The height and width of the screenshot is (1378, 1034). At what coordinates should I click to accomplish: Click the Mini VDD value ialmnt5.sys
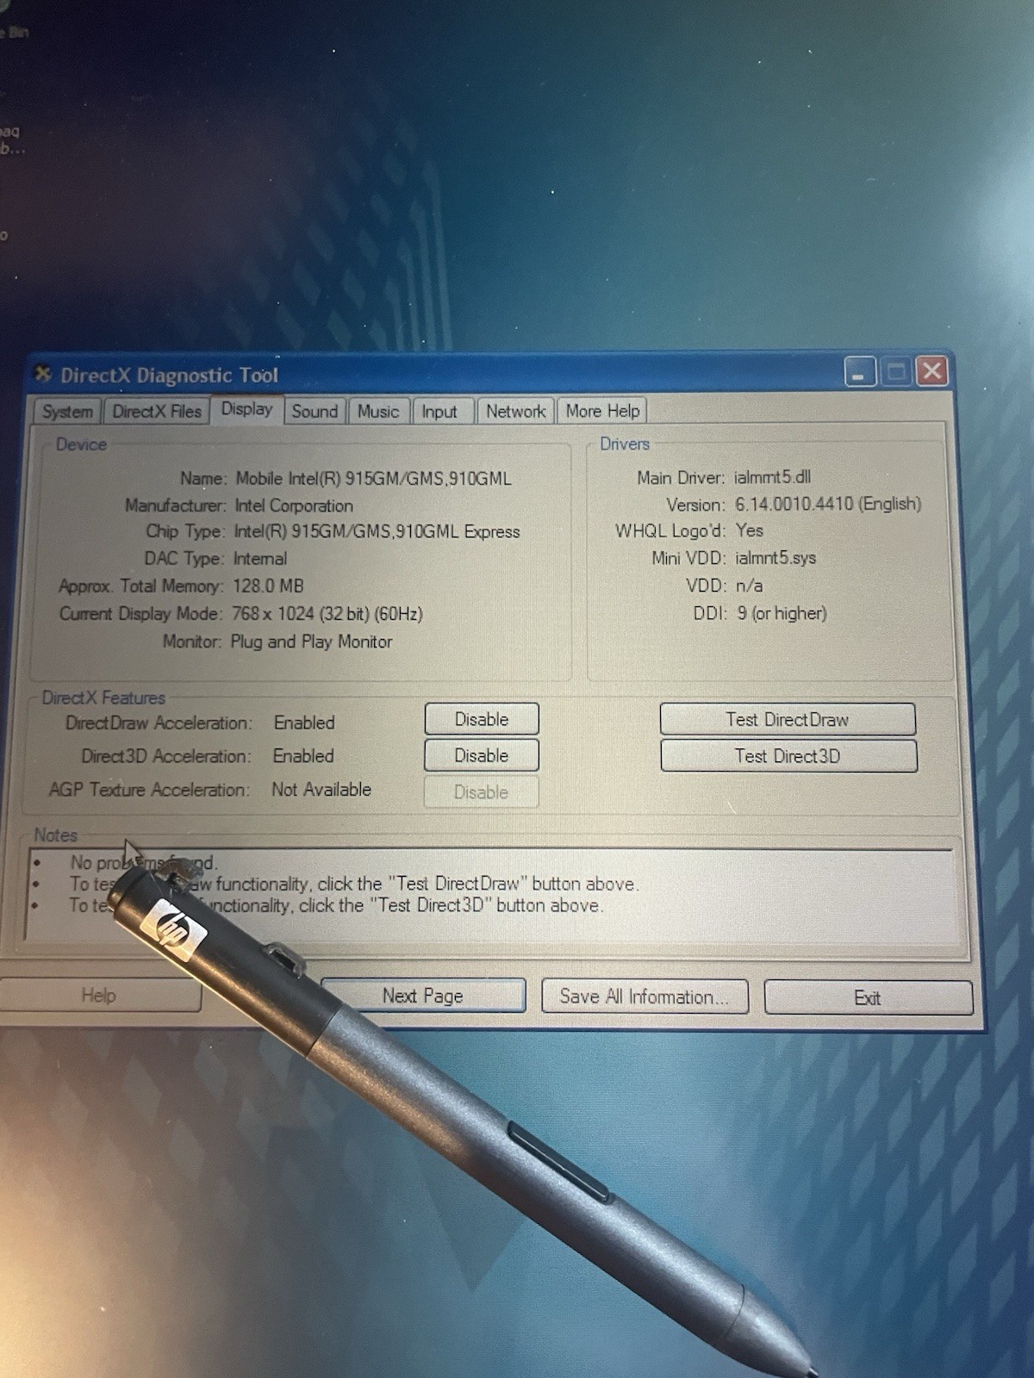coord(775,558)
